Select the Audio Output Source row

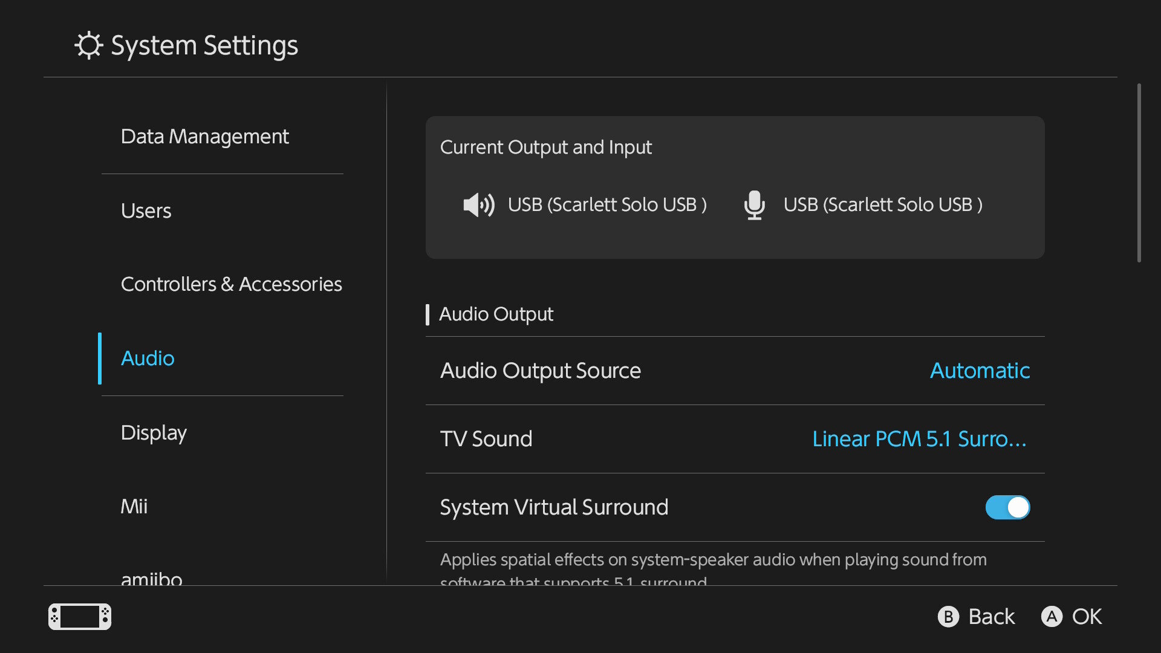(x=540, y=371)
